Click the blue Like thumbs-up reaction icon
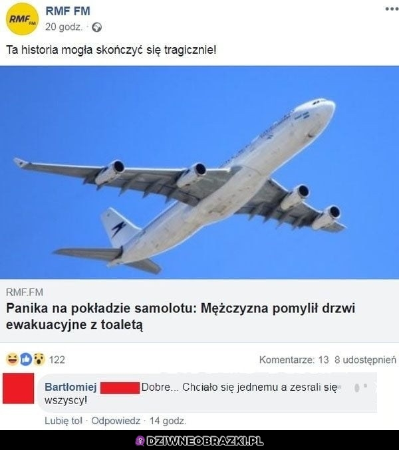 point(26,360)
